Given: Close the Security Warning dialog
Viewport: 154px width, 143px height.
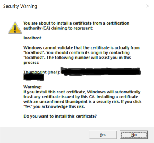Looking at the screenshot, I should click(147, 6).
